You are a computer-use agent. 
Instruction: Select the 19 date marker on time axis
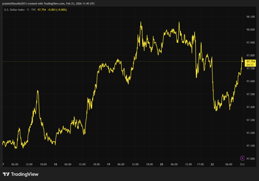[x=108, y=164]
